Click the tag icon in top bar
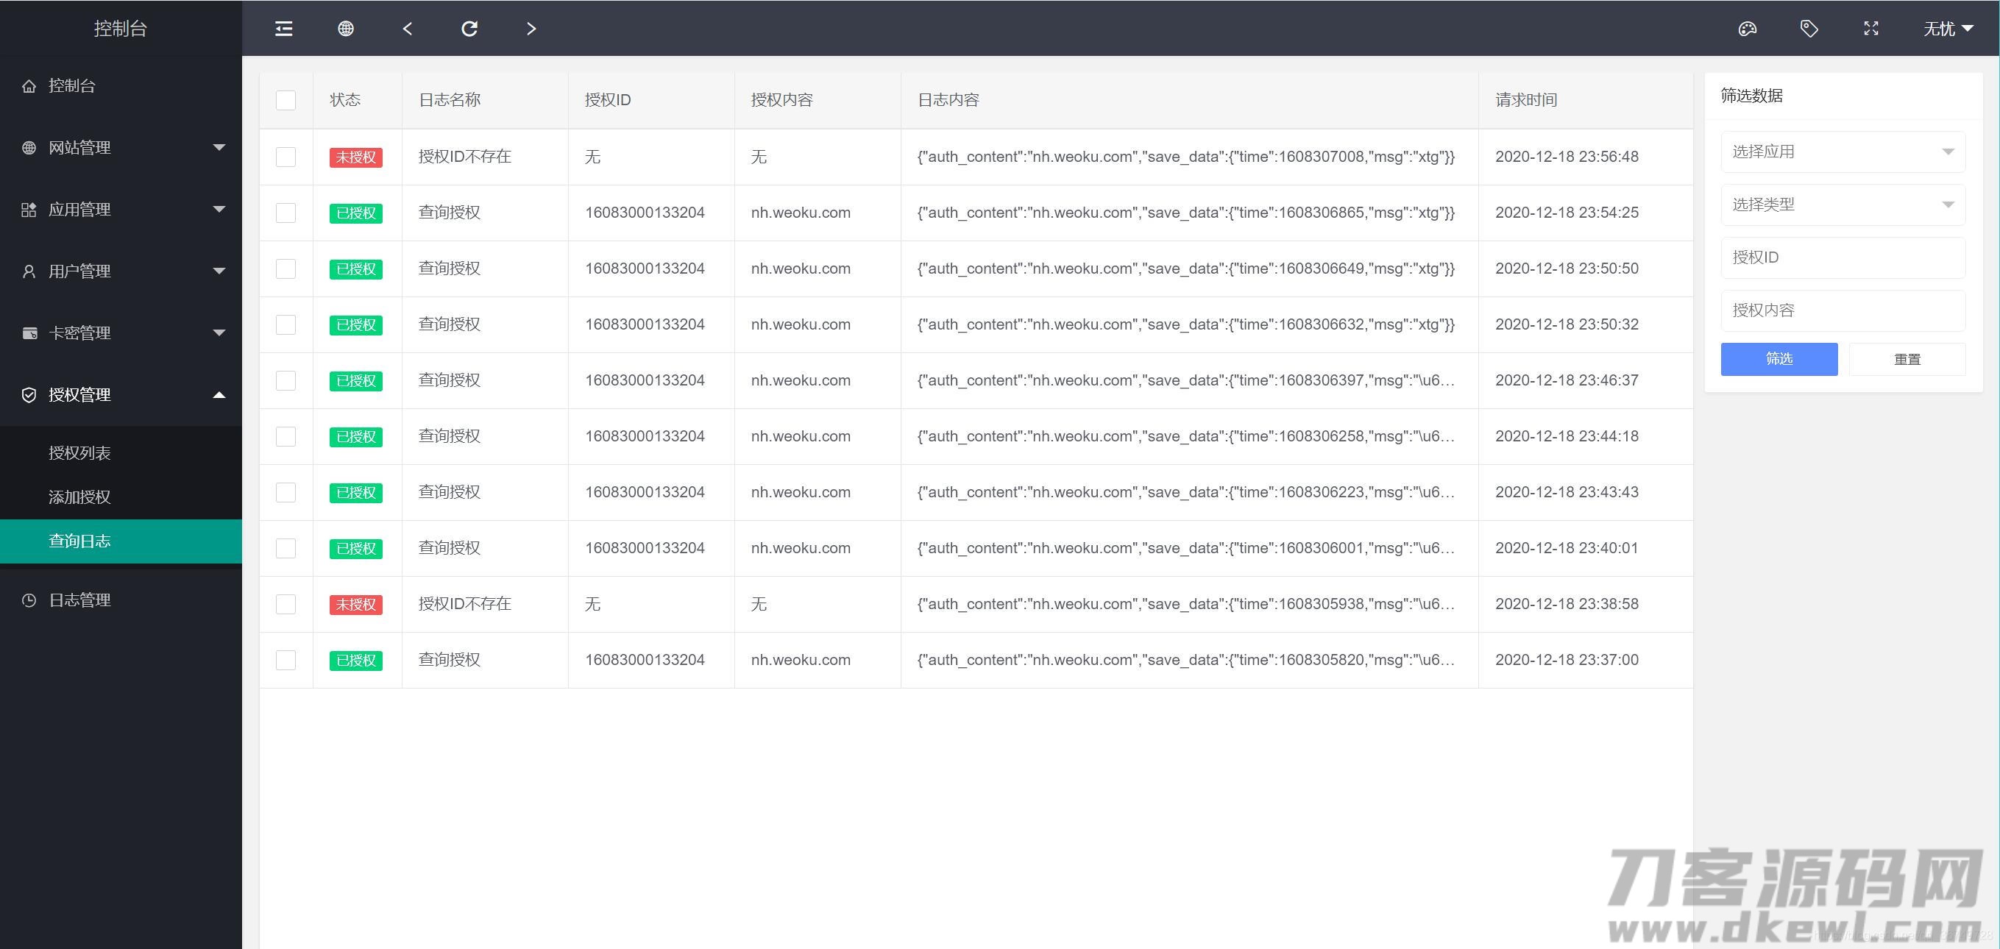 [x=1809, y=29]
